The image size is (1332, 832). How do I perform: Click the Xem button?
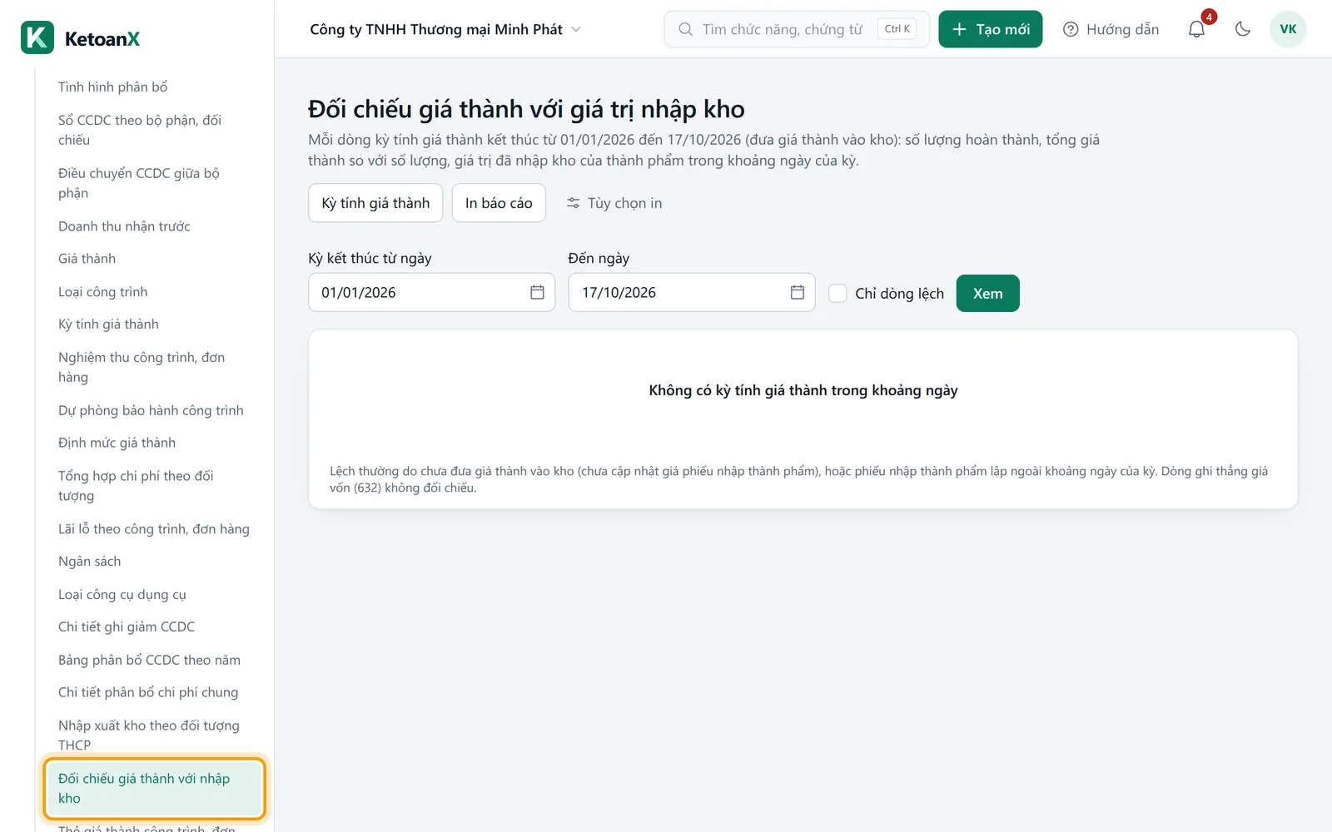pyautogui.click(x=988, y=293)
